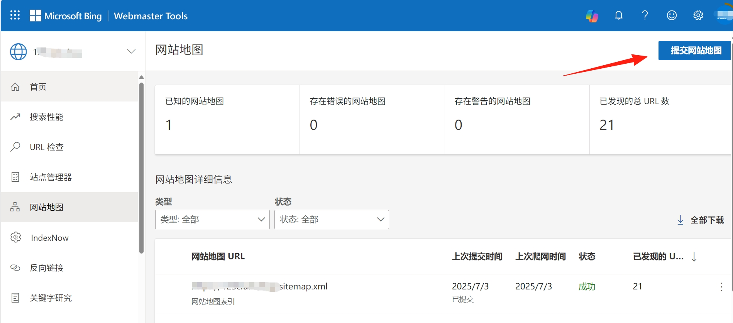Open the feedback smiley icon
Viewport: 733px width, 323px height.
point(672,15)
